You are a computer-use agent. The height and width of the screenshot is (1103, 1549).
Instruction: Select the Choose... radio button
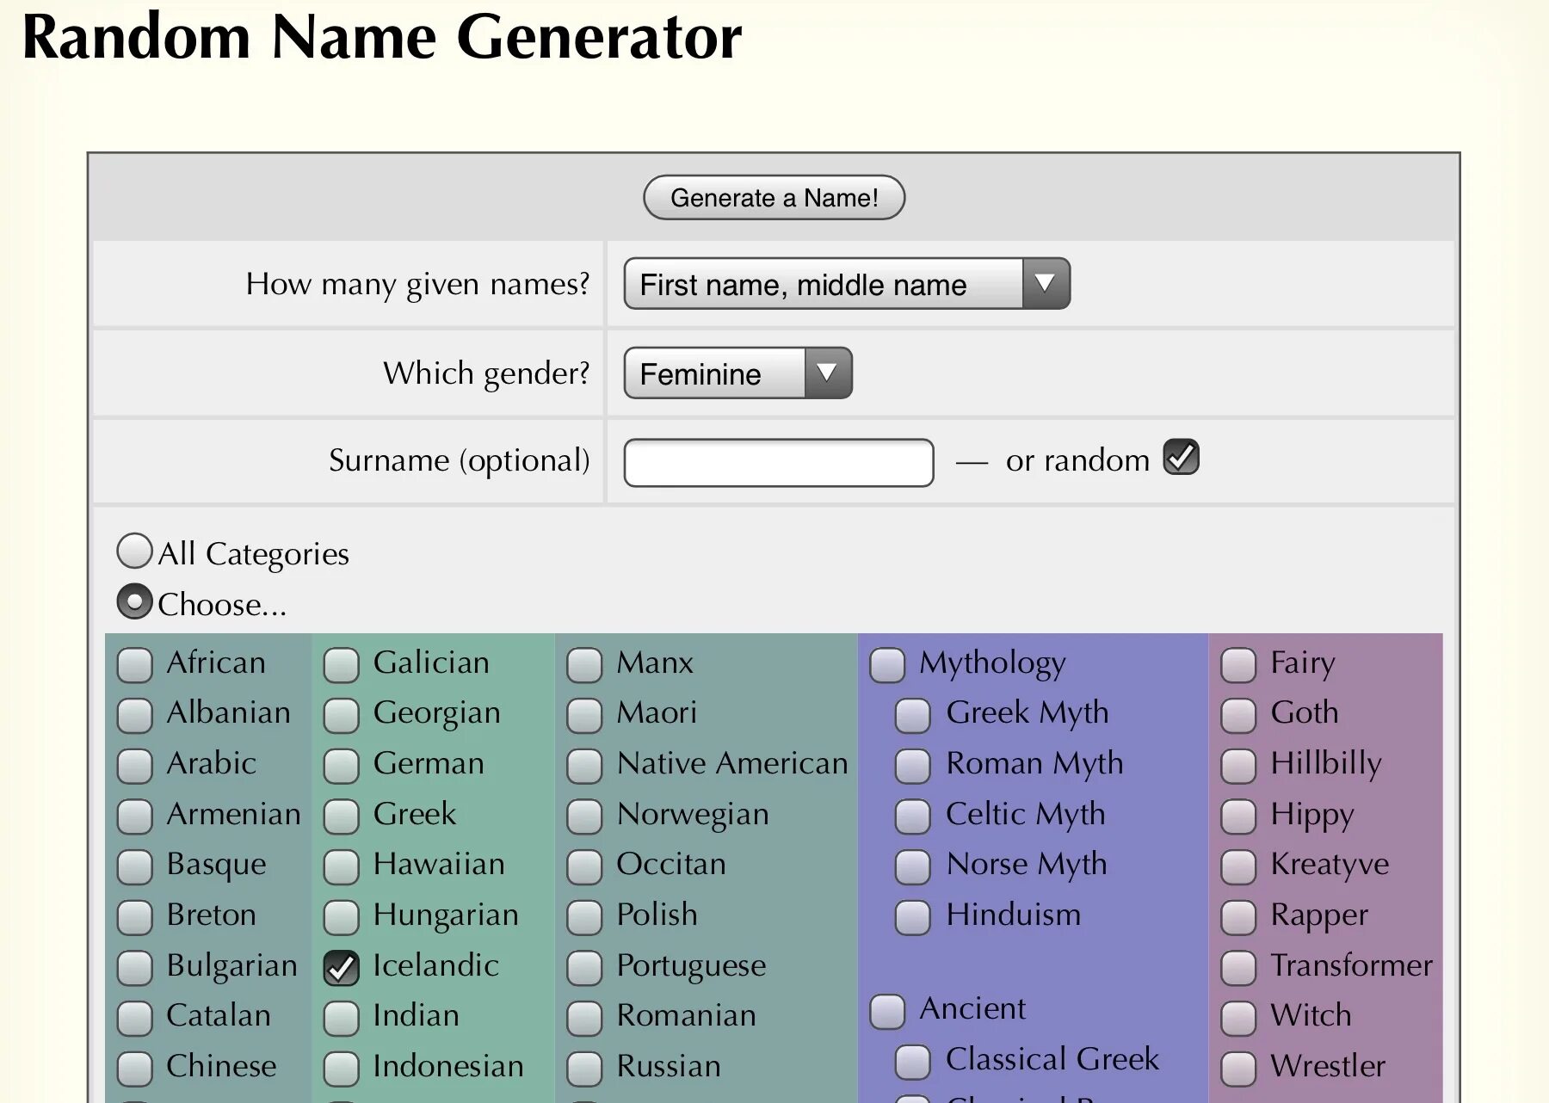click(134, 602)
